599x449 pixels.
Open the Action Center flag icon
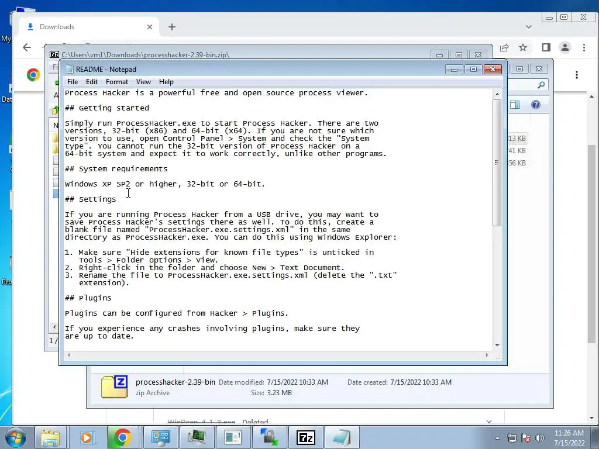[526, 438]
